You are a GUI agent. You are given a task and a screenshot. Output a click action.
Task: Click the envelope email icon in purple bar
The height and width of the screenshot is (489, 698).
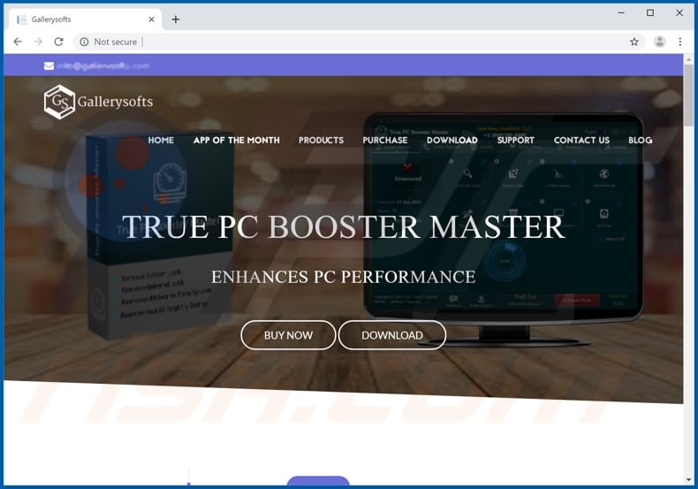click(49, 66)
